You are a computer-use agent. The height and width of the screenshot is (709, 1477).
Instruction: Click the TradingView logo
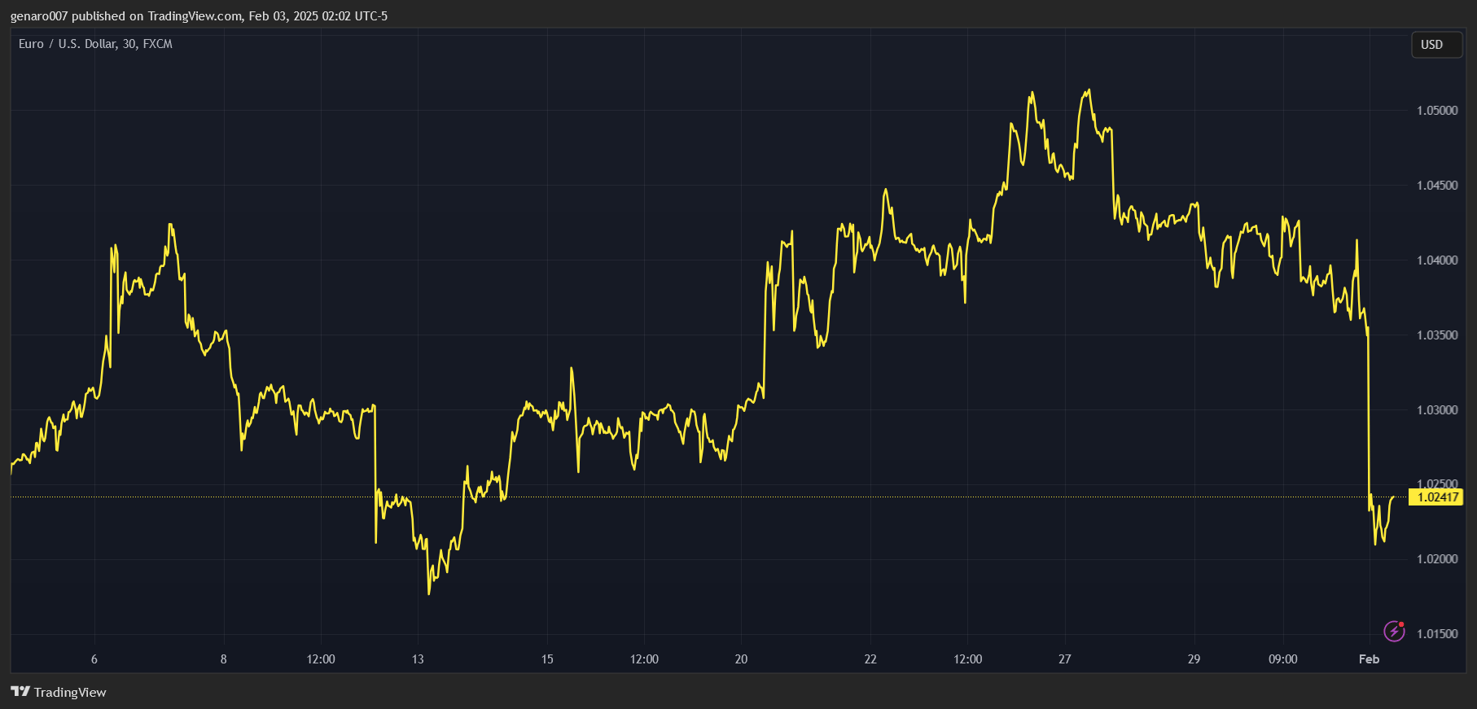pyautogui.click(x=59, y=692)
